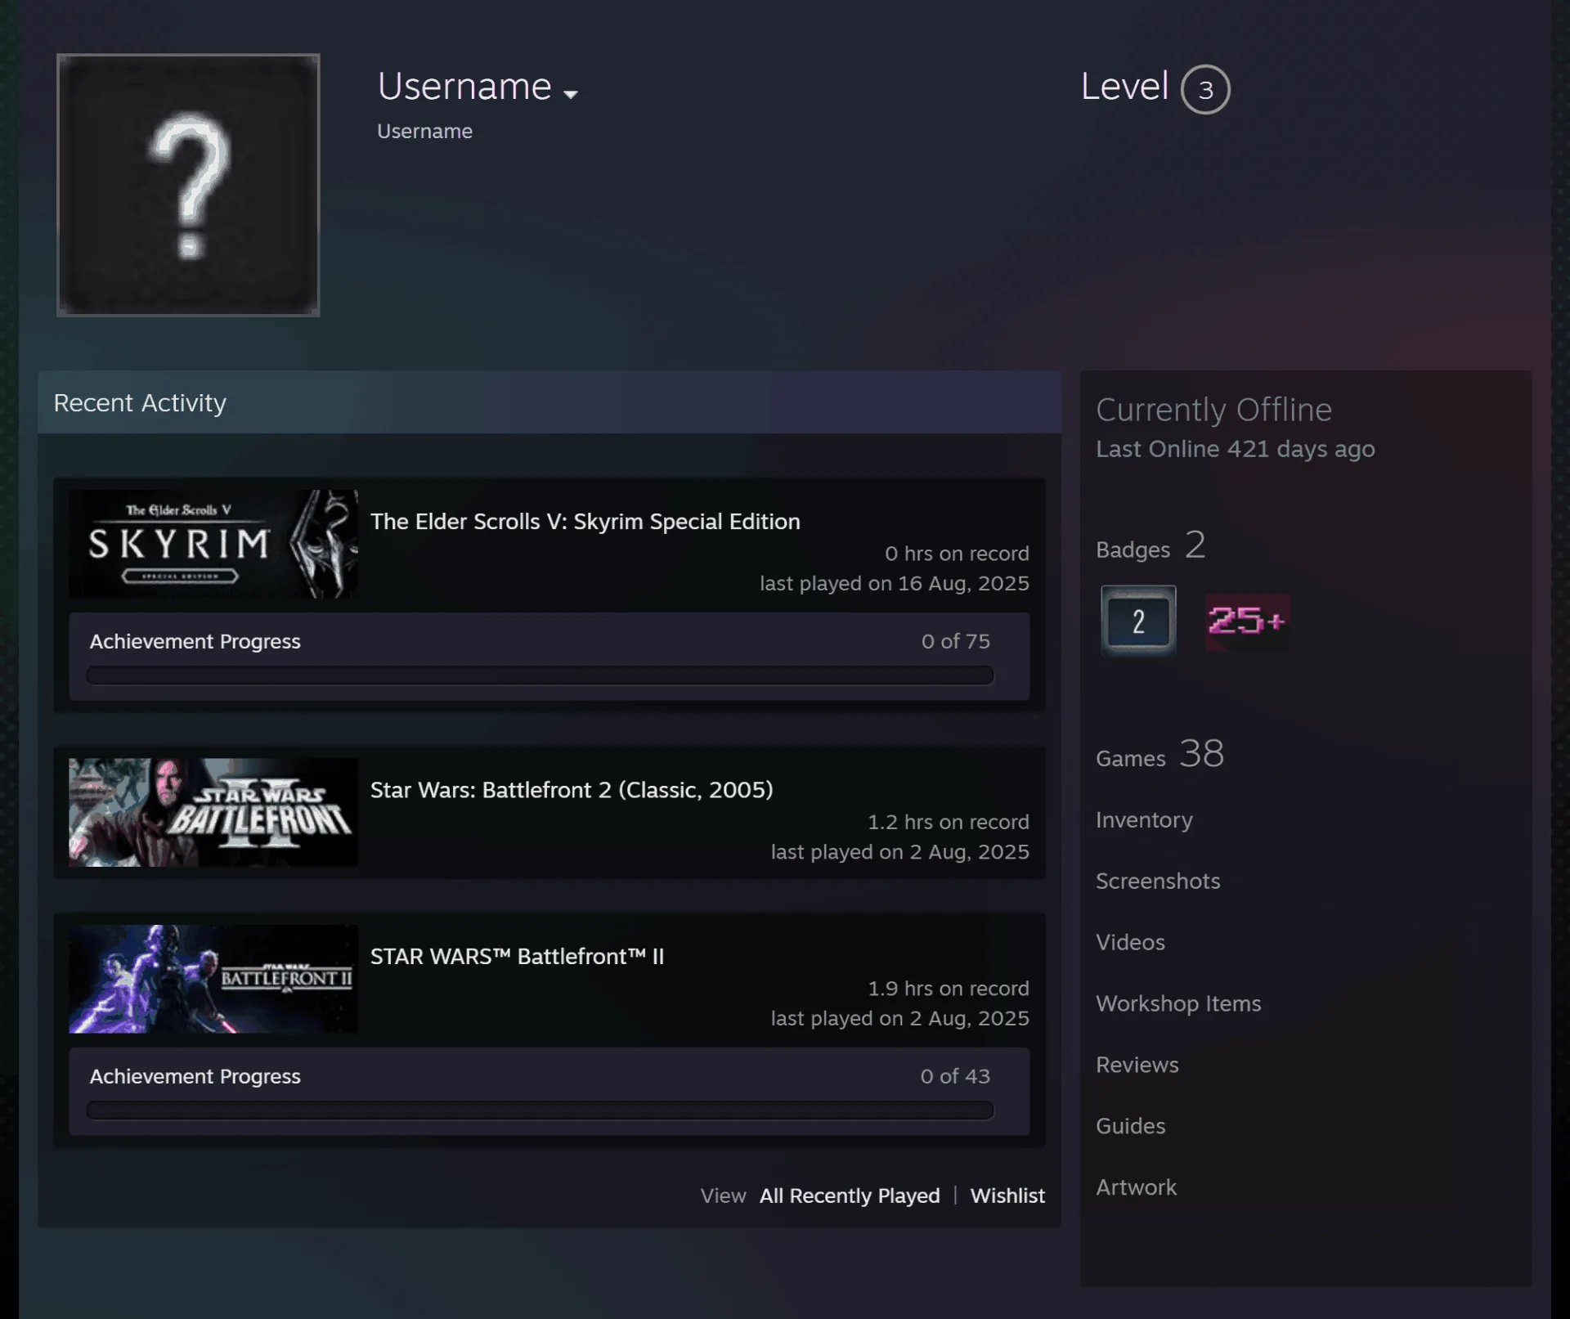The width and height of the screenshot is (1570, 1319).
Task: Open STAR WARS™ Battlefront™ II title link
Action: 518,957
